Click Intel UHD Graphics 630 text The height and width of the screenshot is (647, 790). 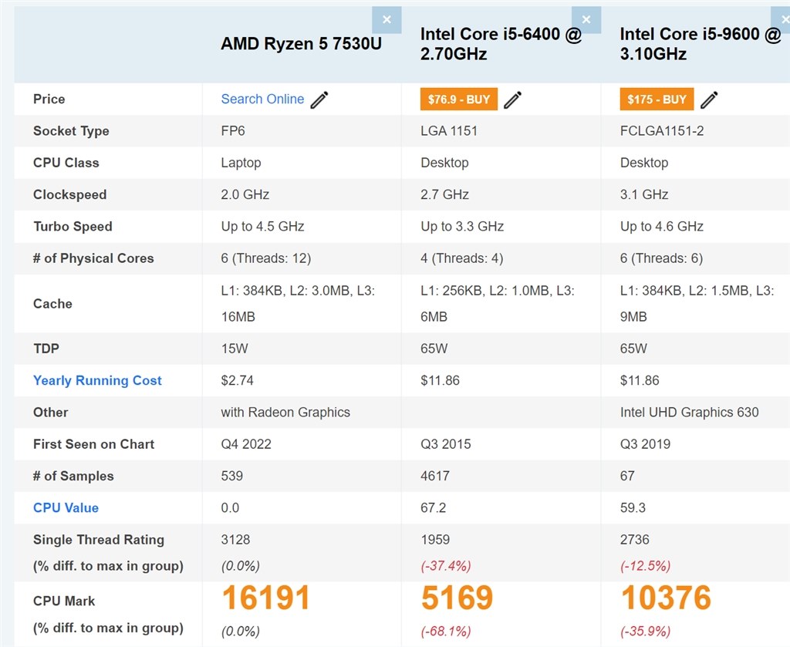tap(689, 413)
